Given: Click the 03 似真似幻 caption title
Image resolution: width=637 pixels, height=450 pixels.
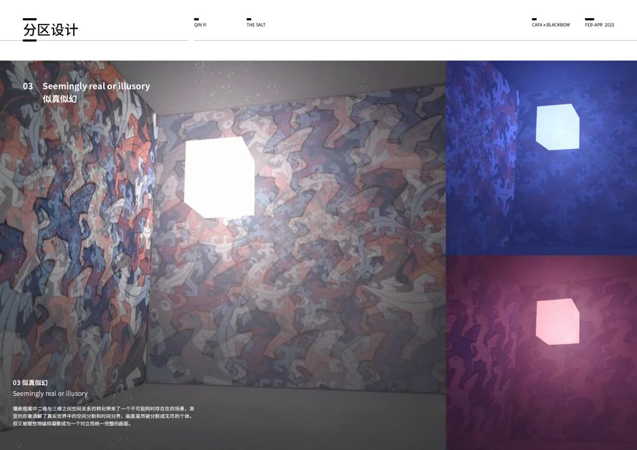Looking at the screenshot, I should click(x=30, y=383).
